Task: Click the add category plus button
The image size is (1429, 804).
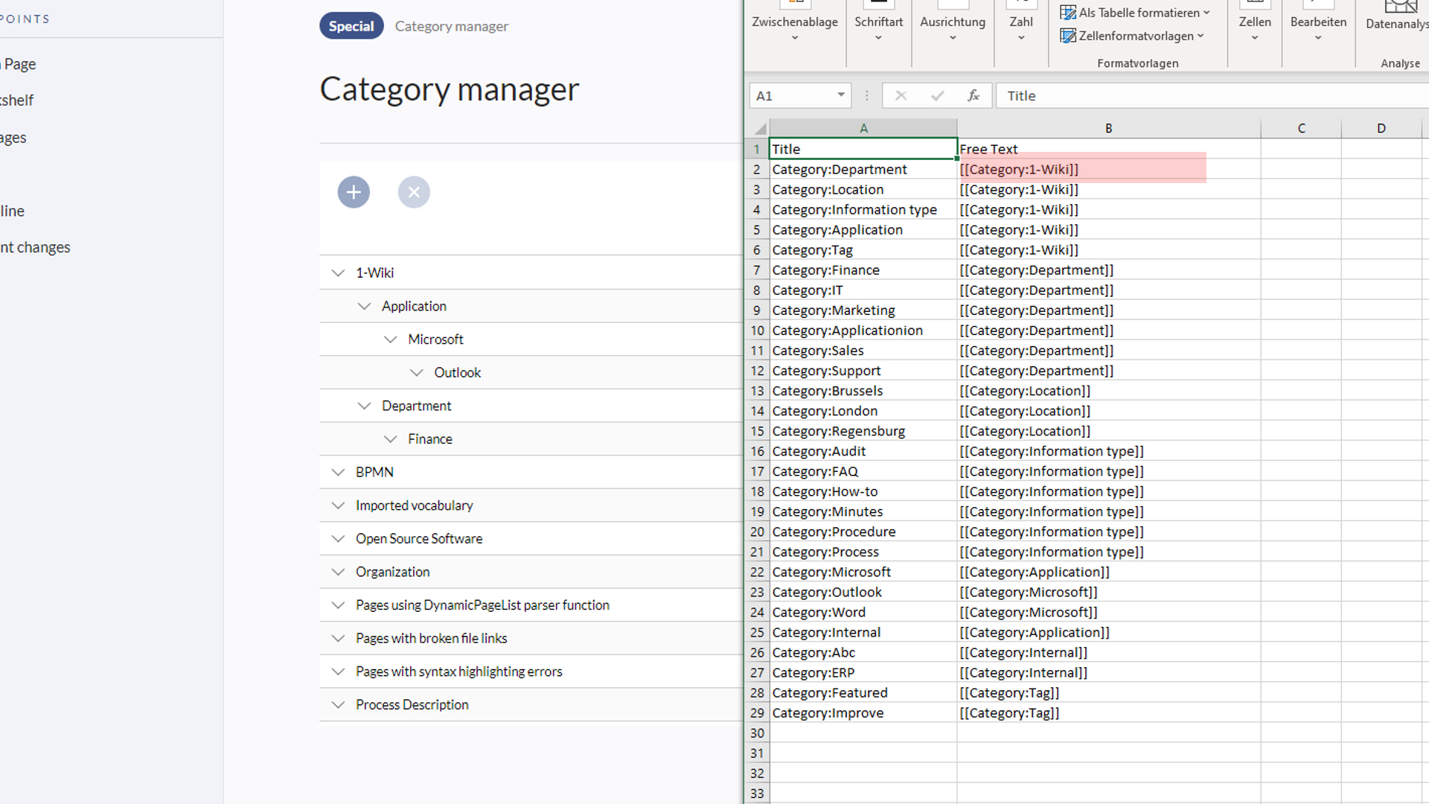Action: 354,192
